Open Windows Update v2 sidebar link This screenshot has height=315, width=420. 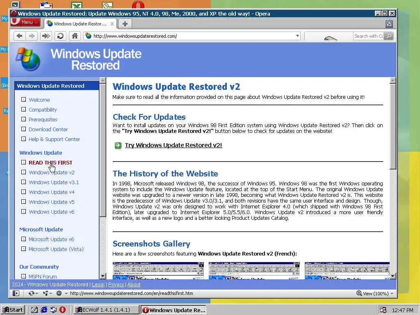click(51, 172)
